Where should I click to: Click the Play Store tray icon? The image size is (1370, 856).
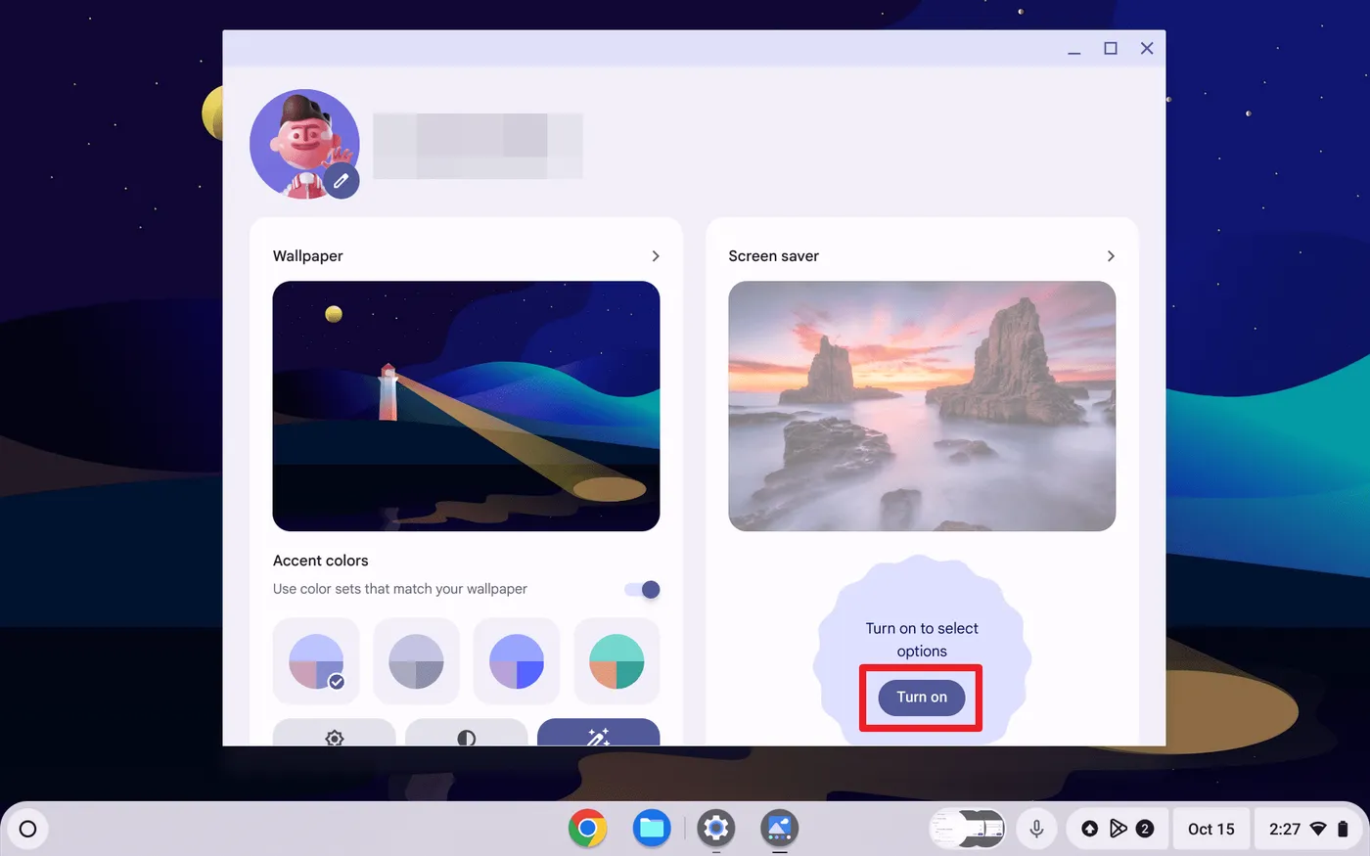click(1119, 830)
